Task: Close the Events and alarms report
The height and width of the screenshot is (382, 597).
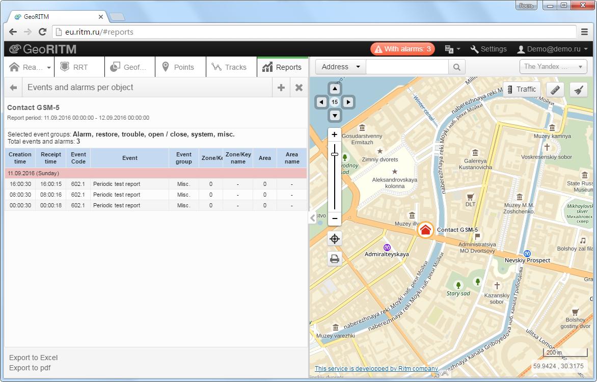Action: (x=299, y=88)
